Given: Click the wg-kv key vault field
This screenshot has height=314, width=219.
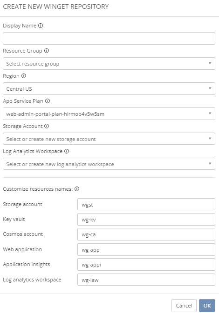Looking at the screenshot, I should click(146, 219).
